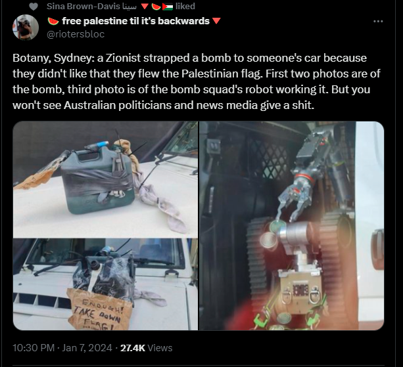Open the riotersbloc profile avatar
The width and height of the screenshot is (403, 367).
[x=26, y=27]
